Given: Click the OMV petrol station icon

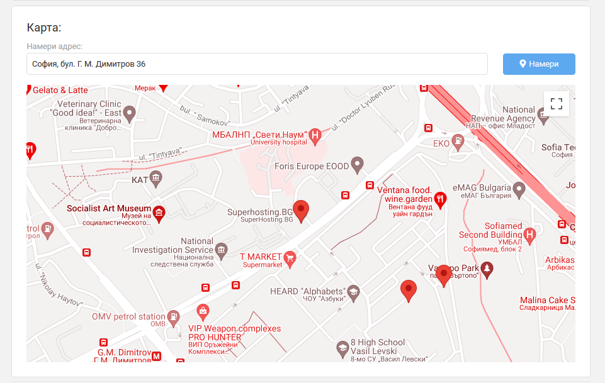Looking at the screenshot, I should [173, 319].
